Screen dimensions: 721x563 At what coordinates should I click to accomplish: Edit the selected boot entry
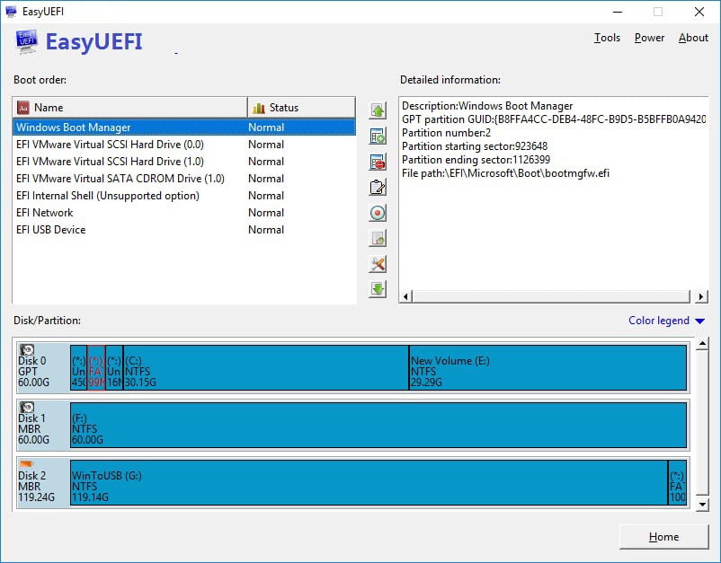pyautogui.click(x=378, y=188)
